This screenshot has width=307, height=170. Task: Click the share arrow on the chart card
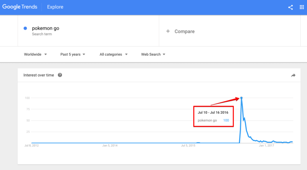[x=293, y=75]
